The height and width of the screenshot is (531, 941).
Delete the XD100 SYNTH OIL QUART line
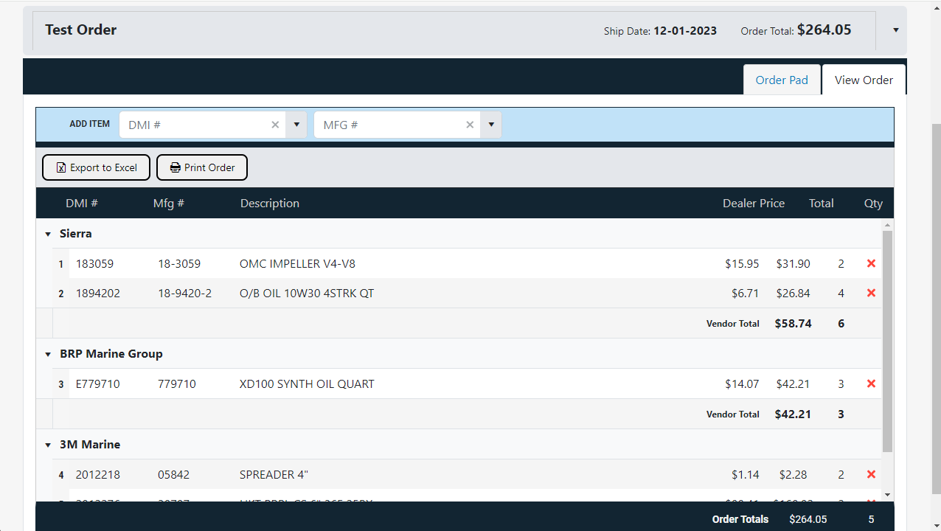(x=871, y=383)
